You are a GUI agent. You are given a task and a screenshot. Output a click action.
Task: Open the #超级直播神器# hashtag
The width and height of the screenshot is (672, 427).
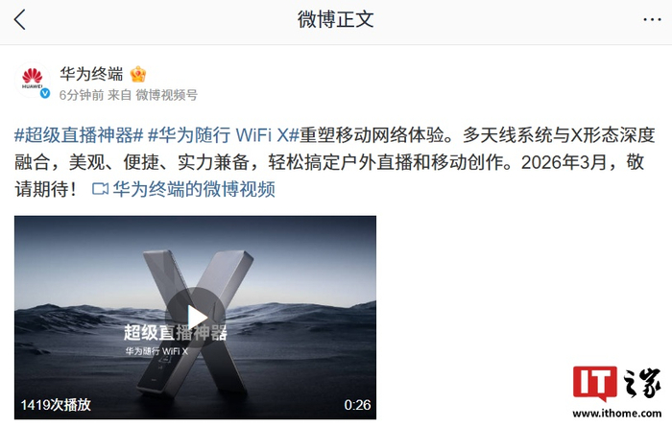tap(79, 135)
